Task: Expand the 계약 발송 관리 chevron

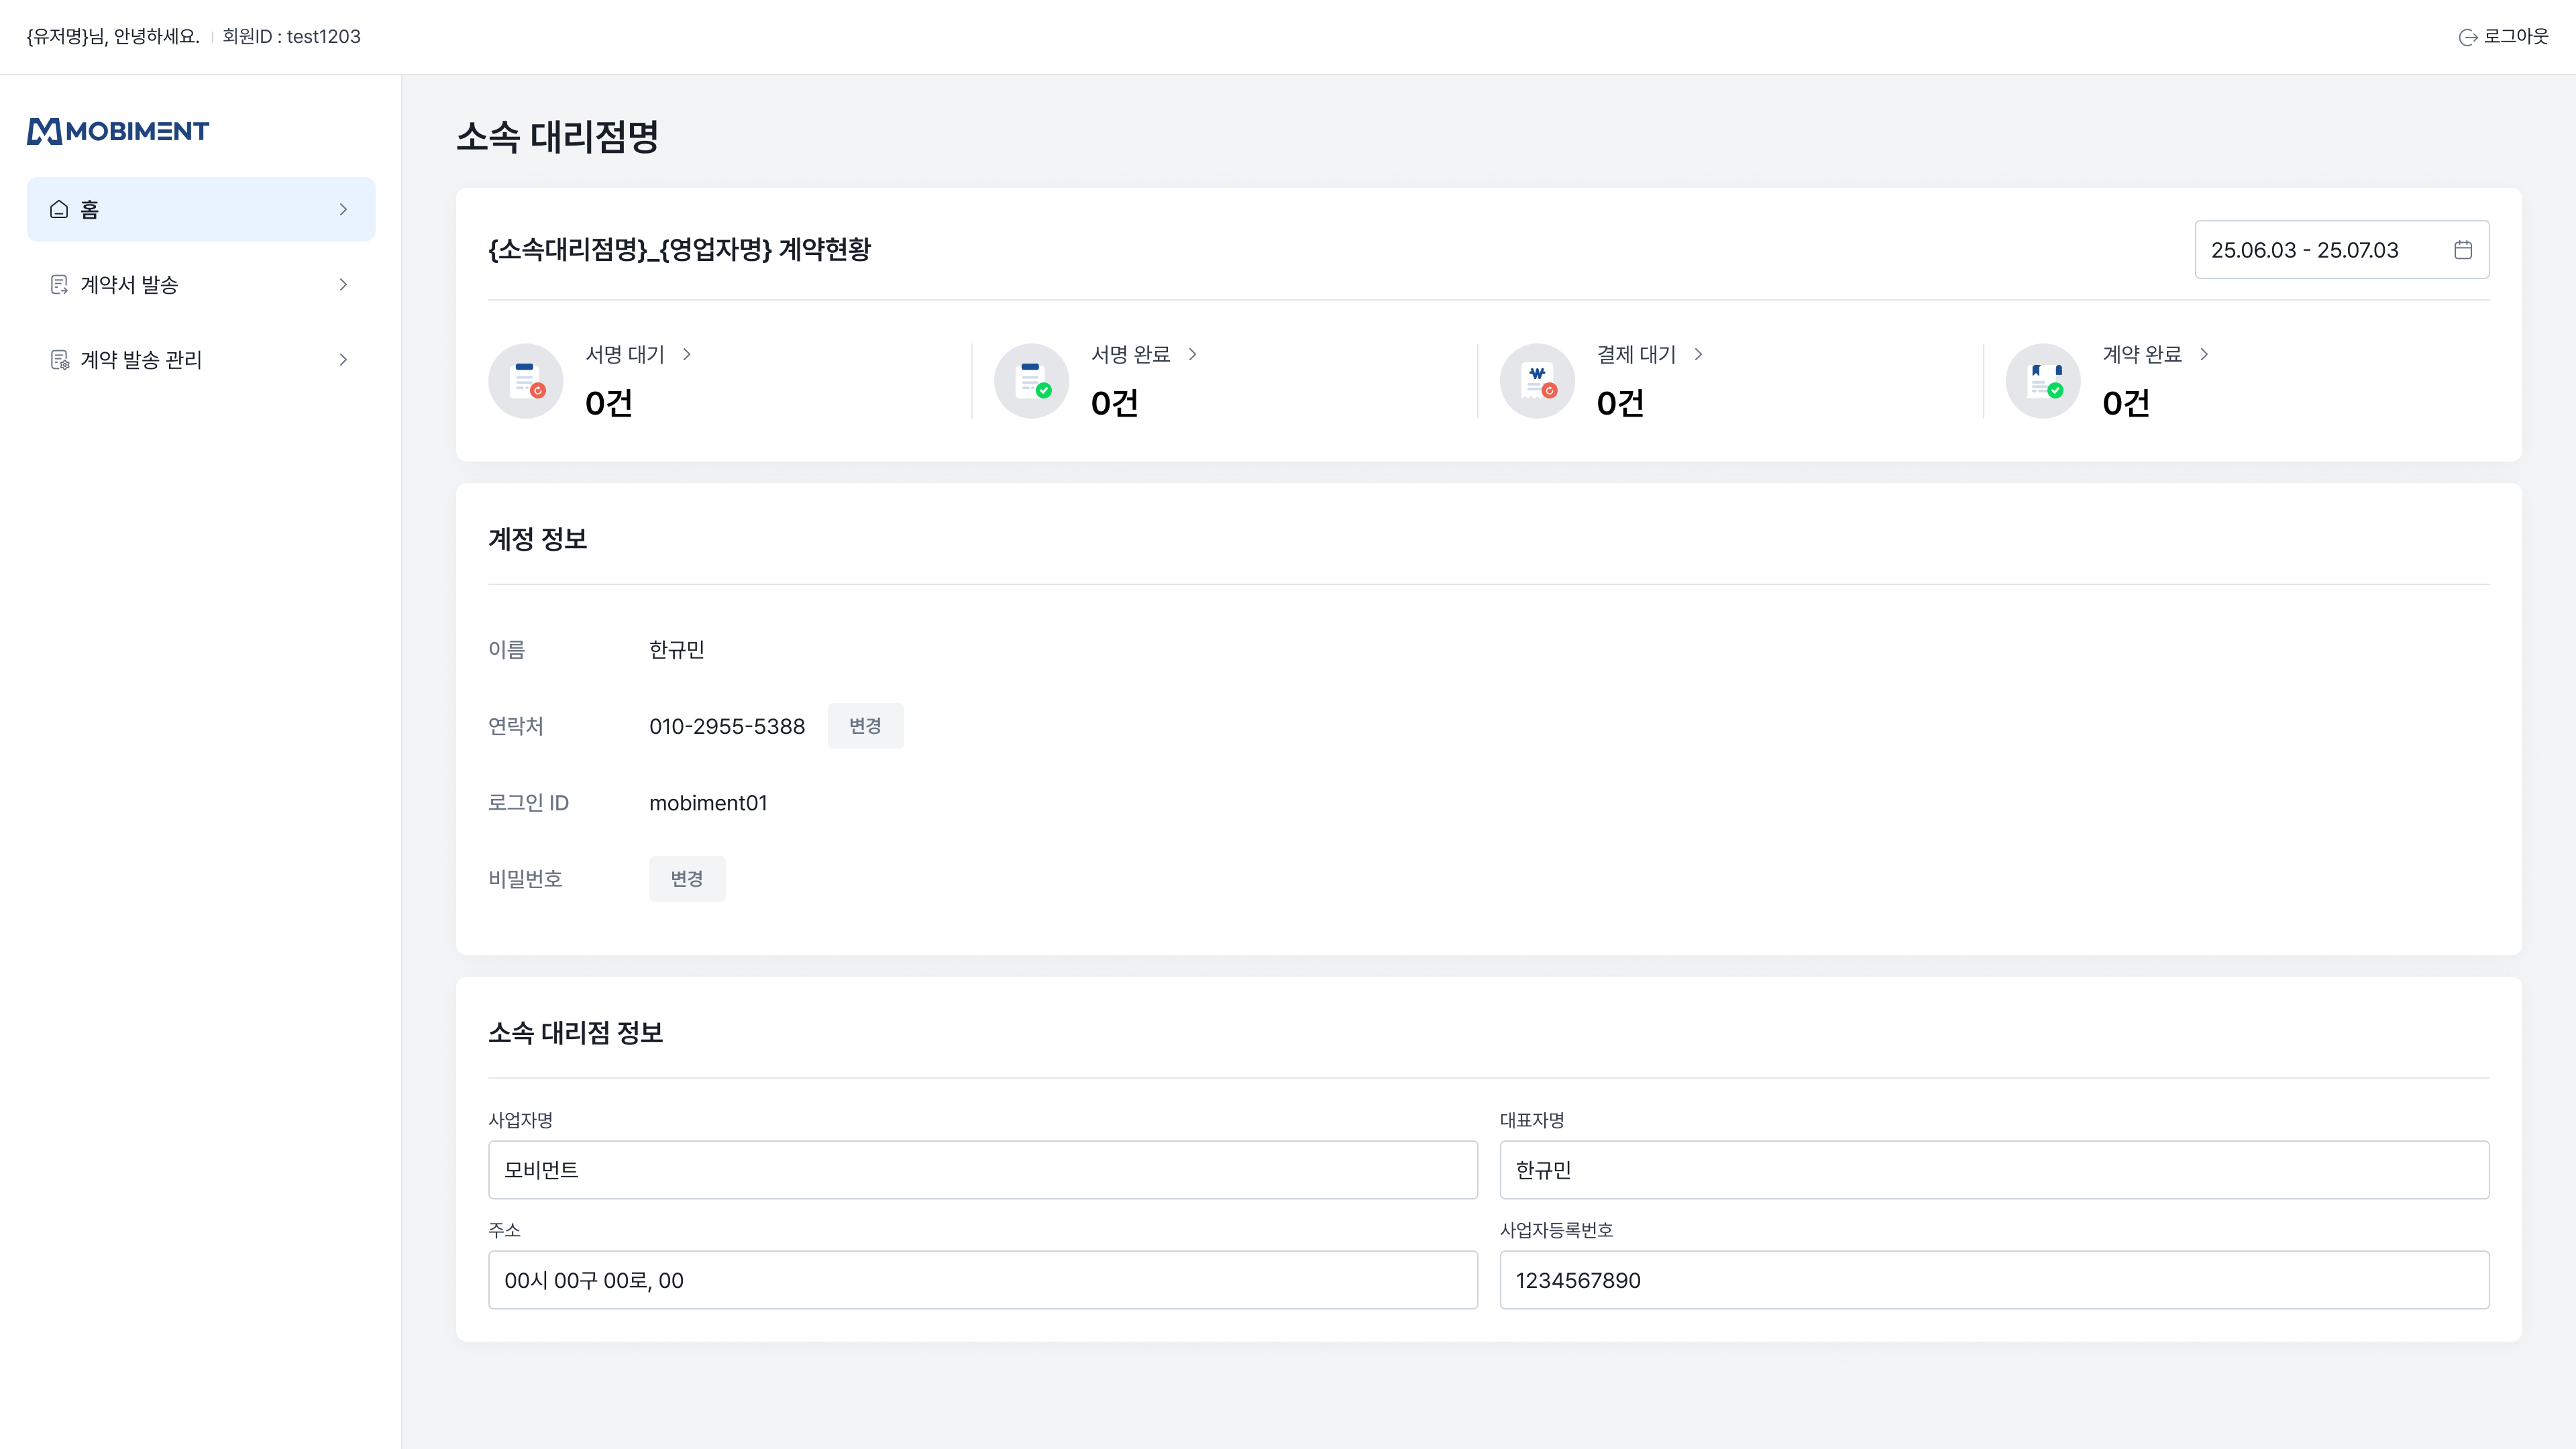Action: [343, 360]
